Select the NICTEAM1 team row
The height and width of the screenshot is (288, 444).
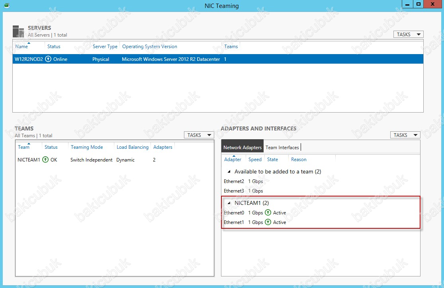point(114,160)
